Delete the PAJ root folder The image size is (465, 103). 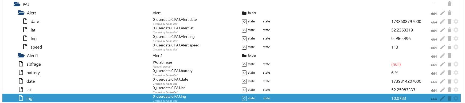(450, 4)
